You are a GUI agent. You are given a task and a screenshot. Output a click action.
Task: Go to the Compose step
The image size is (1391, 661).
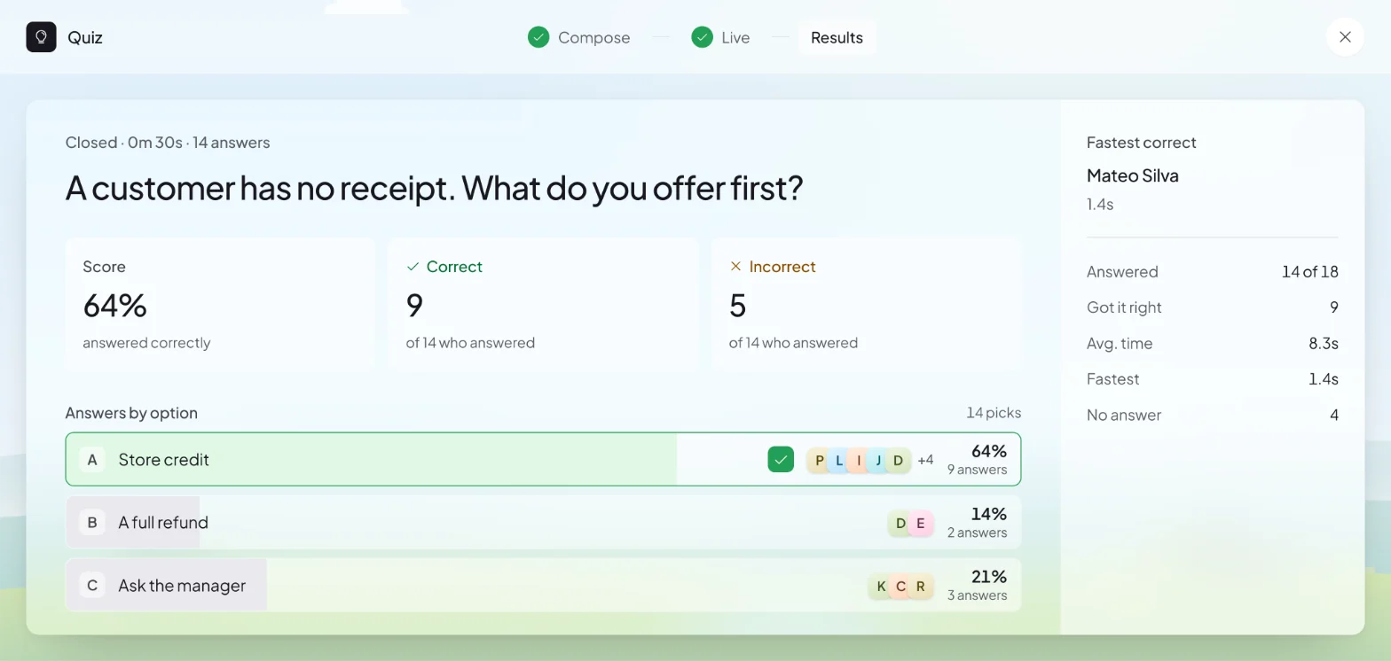pos(579,37)
